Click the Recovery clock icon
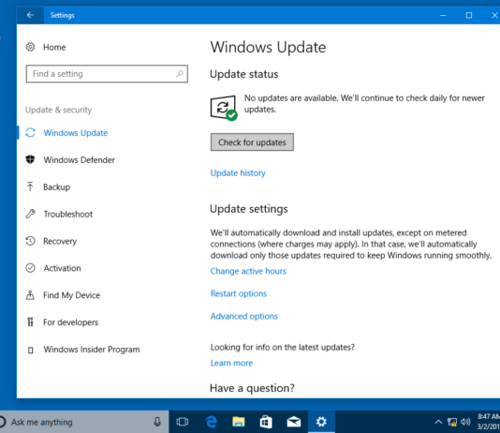This screenshot has height=433, width=500. (30, 241)
